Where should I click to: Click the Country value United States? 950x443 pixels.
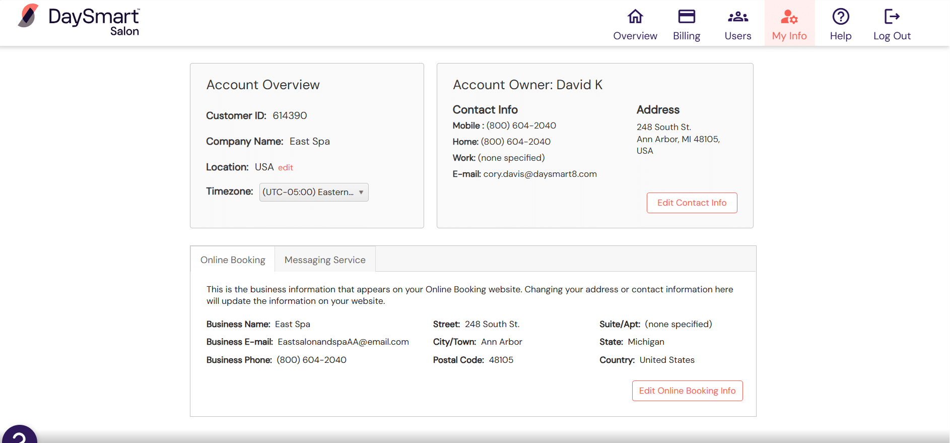[667, 360]
